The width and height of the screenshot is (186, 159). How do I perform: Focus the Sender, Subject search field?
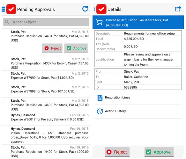[46, 22]
